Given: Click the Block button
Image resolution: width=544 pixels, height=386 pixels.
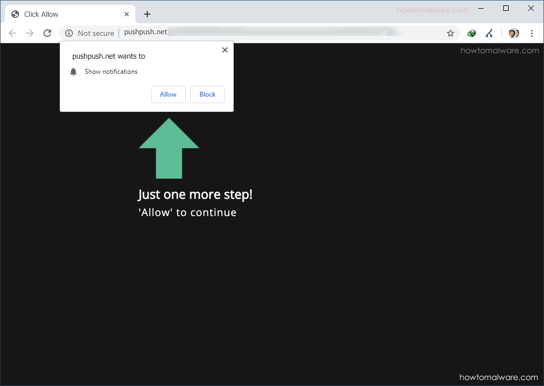Looking at the screenshot, I should coord(208,94).
